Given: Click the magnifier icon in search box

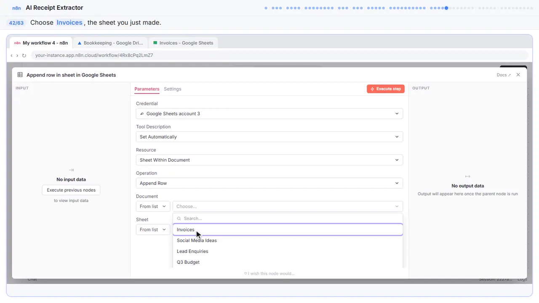Looking at the screenshot, I should point(179,218).
